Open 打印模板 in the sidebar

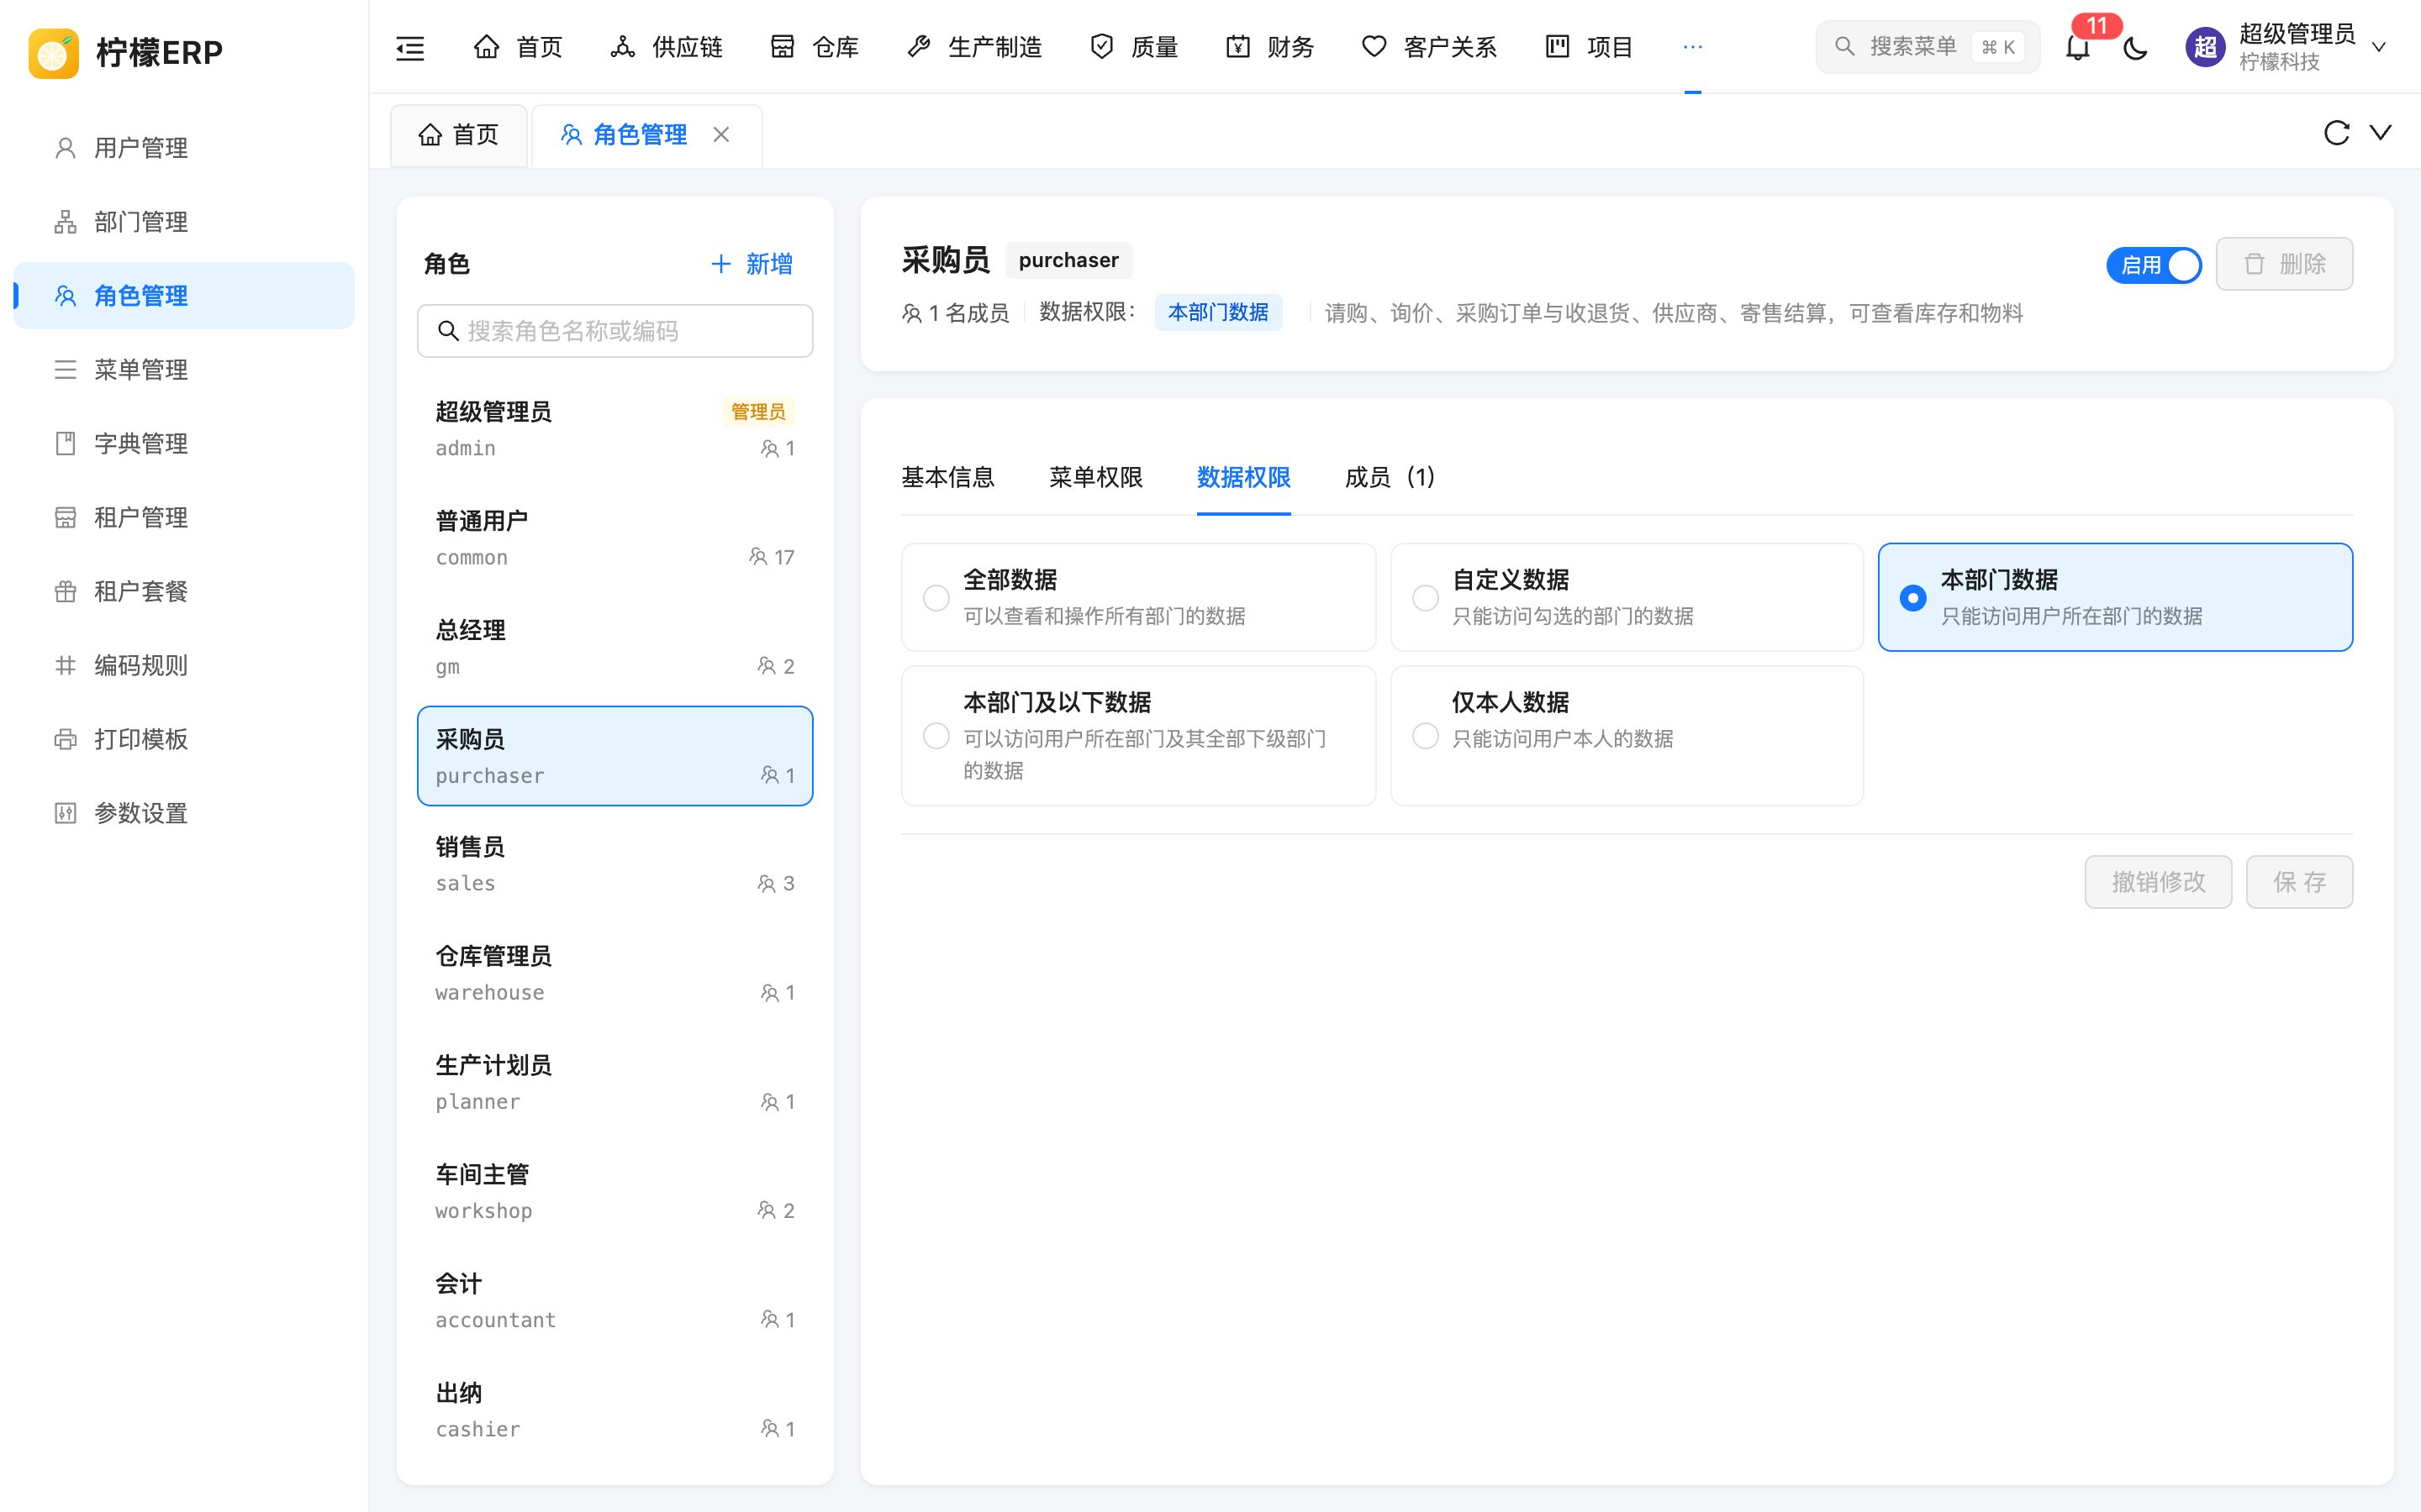click(184, 740)
